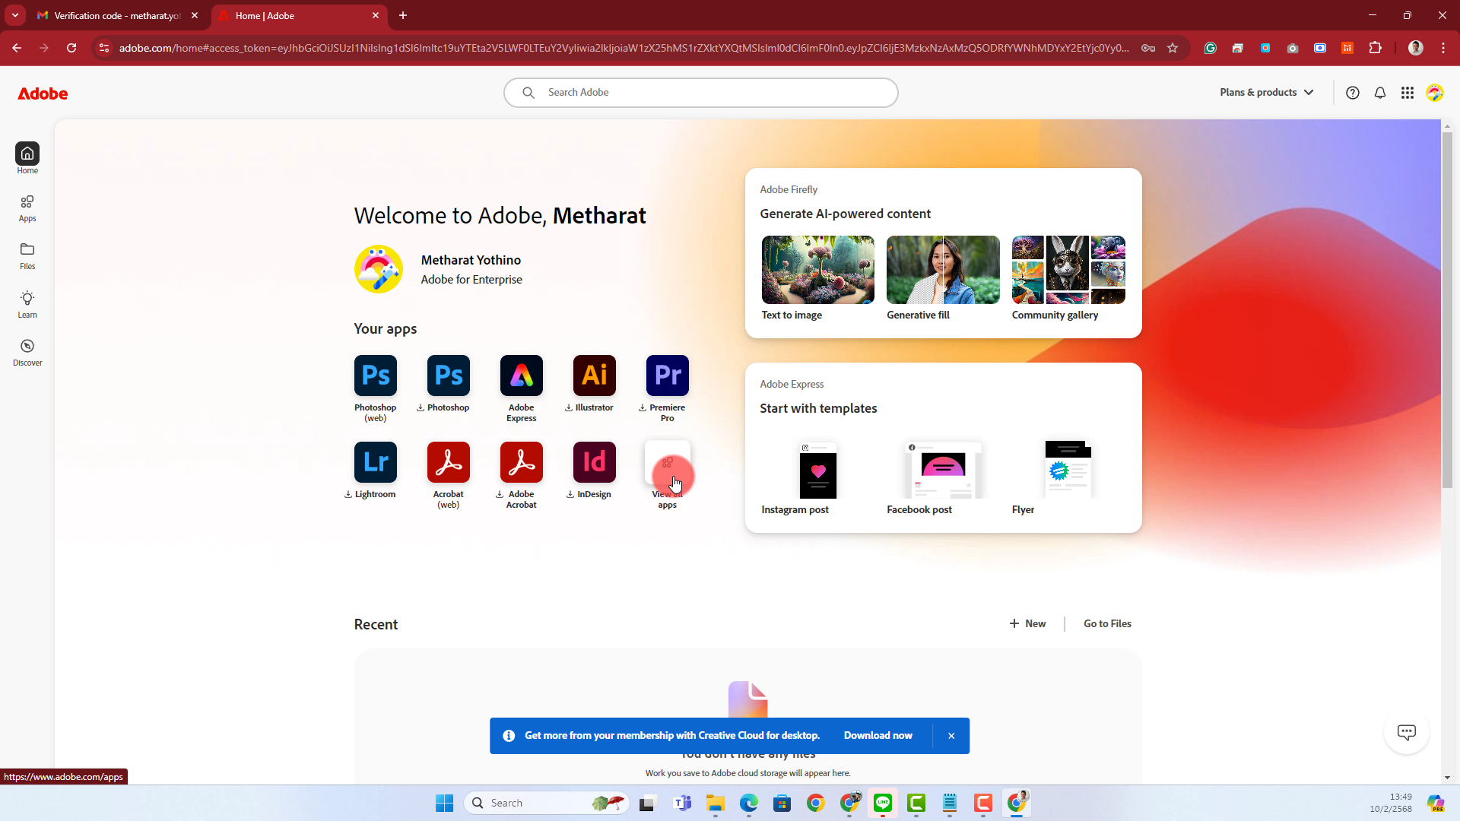This screenshot has height=821, width=1460.
Task: Choose the Flyer template
Action: [x=1068, y=469]
